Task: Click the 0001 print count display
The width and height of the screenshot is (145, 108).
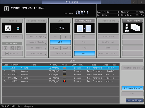Action: (x=82, y=13)
